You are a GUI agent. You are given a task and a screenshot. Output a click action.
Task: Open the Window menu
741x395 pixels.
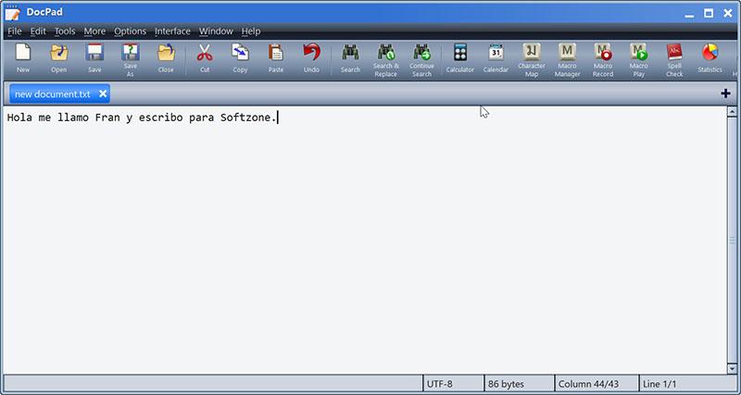point(216,31)
